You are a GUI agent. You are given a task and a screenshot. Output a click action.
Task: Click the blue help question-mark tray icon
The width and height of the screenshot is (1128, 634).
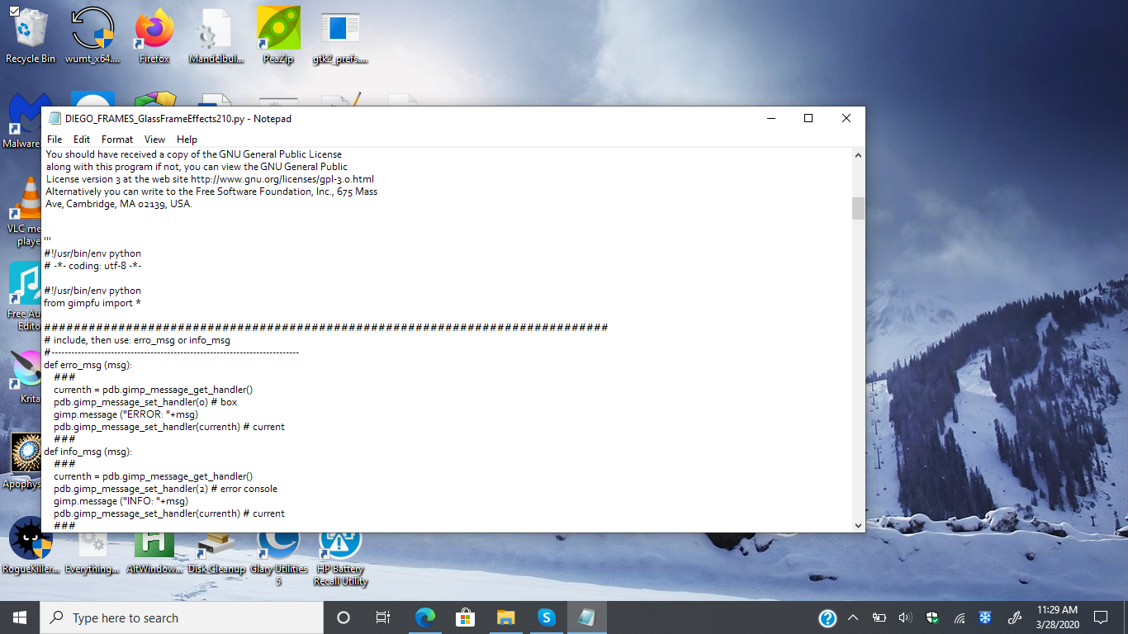[x=827, y=617]
